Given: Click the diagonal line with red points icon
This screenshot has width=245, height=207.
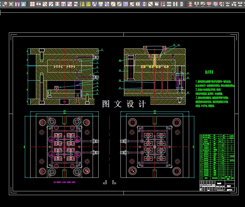Looking at the screenshot, I should [x=150, y=4].
